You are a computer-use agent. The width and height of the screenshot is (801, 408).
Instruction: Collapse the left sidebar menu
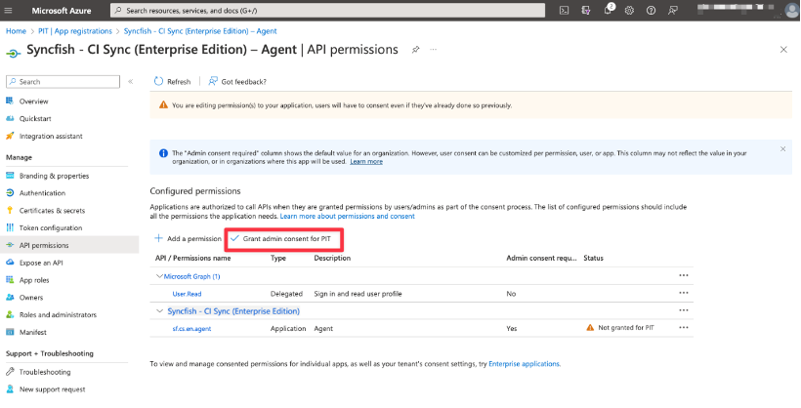[130, 82]
